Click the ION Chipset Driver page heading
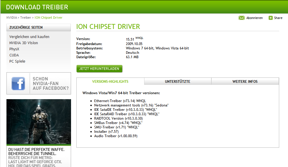288x167 pixels. point(108,27)
